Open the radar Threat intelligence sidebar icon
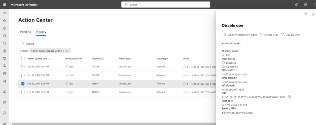 point(5,51)
